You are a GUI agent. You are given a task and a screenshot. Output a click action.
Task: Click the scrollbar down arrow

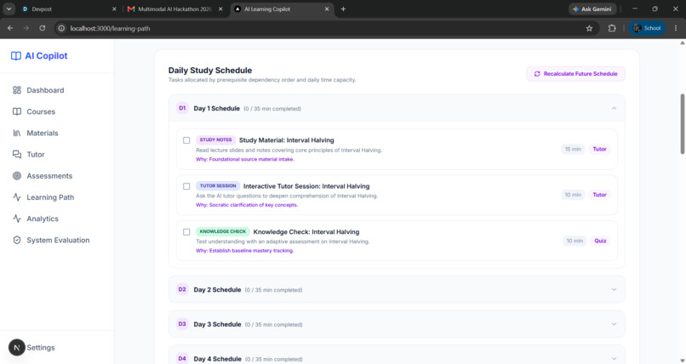coord(682,361)
